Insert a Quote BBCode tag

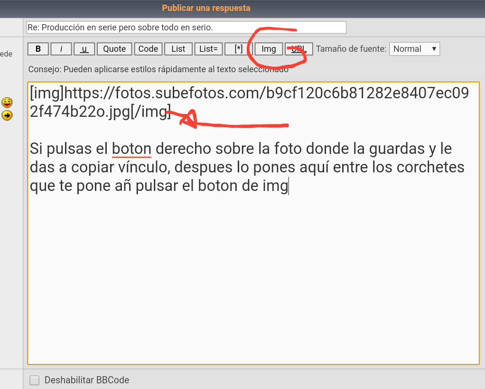click(114, 49)
